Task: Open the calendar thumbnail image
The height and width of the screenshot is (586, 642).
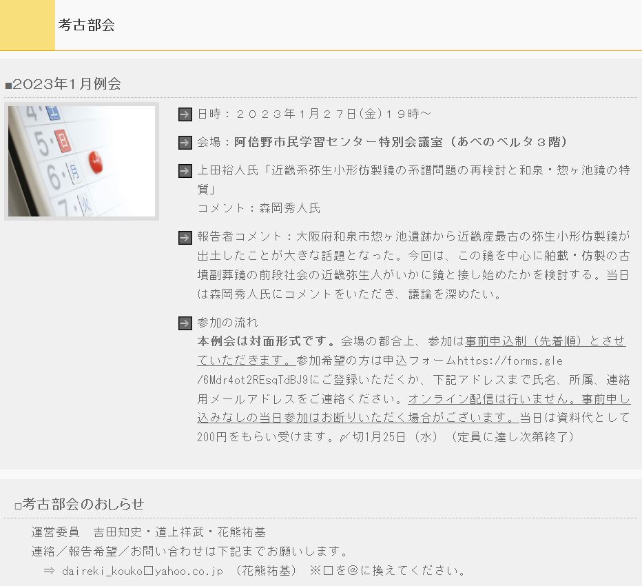Action: point(81,161)
